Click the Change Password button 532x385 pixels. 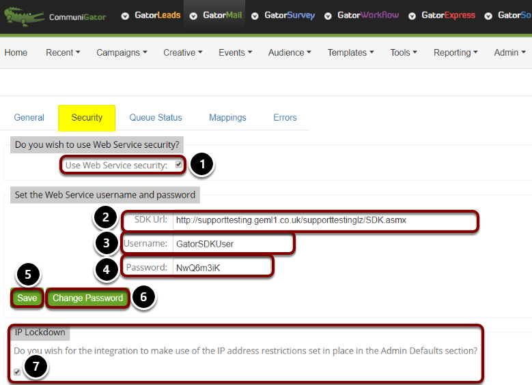click(87, 298)
